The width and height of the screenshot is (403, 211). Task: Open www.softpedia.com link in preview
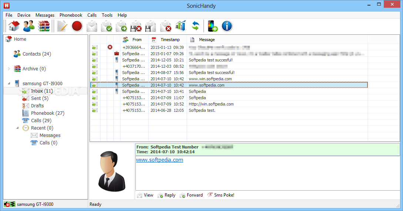pos(159,160)
